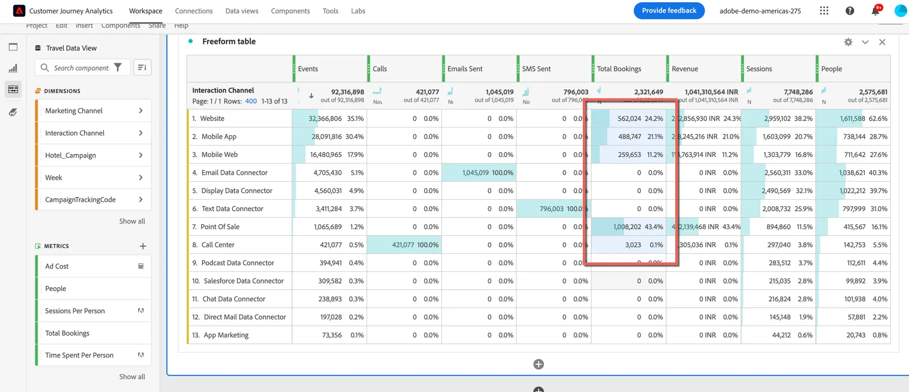This screenshot has height=392, width=909.
Task: Click Show all under Metrics
Action: pos(132,377)
